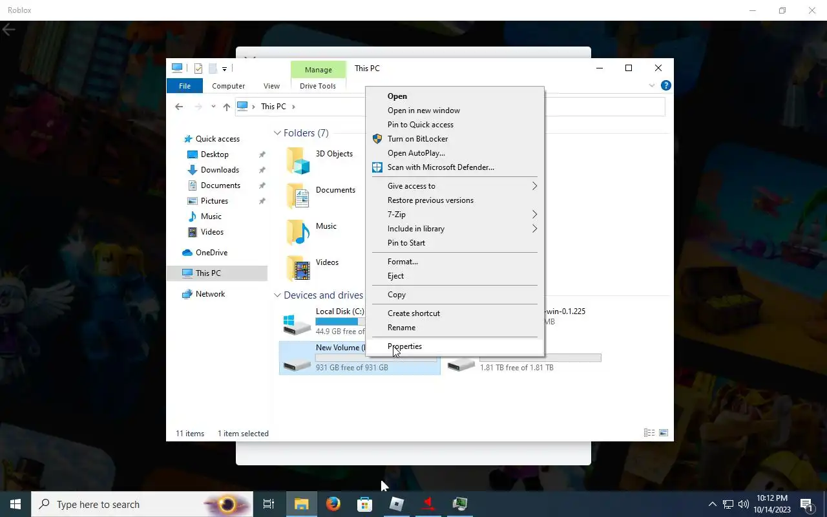Select the 3D Objects folder icon
The width and height of the screenshot is (827, 517).
click(x=298, y=160)
